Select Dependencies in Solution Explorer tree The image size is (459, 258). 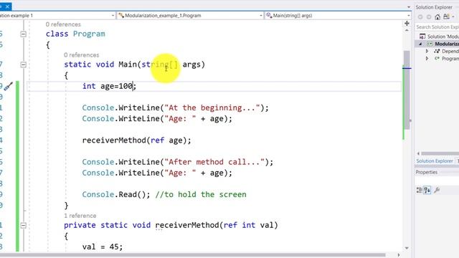(446, 51)
